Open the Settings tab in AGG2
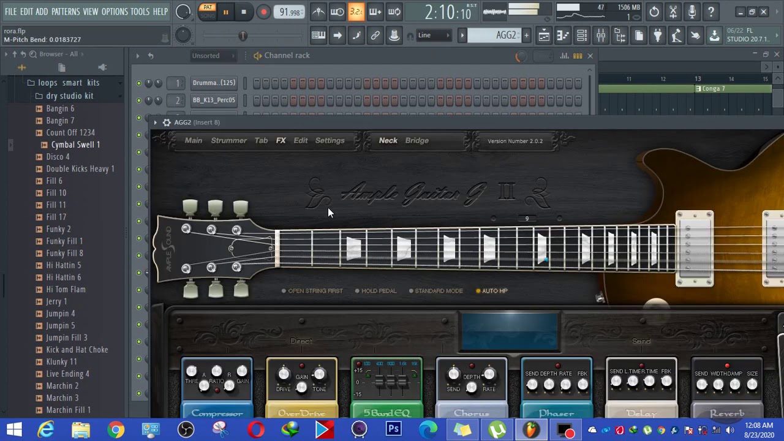The width and height of the screenshot is (784, 441). pyautogui.click(x=330, y=140)
